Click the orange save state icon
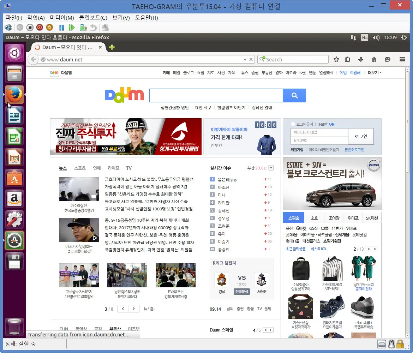The width and height of the screenshot is (413, 353). 49,28
